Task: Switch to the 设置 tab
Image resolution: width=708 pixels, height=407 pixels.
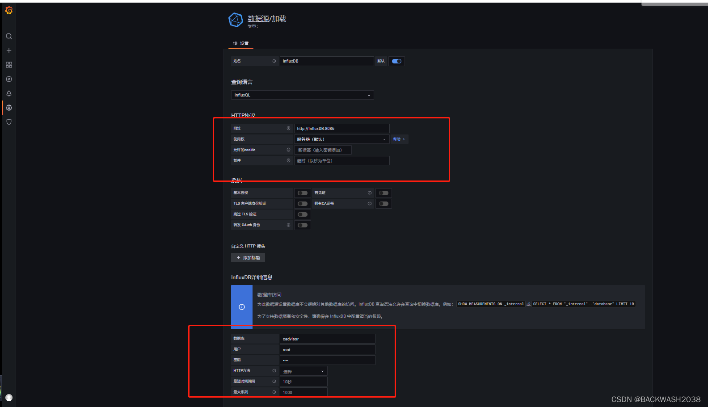Action: point(241,43)
